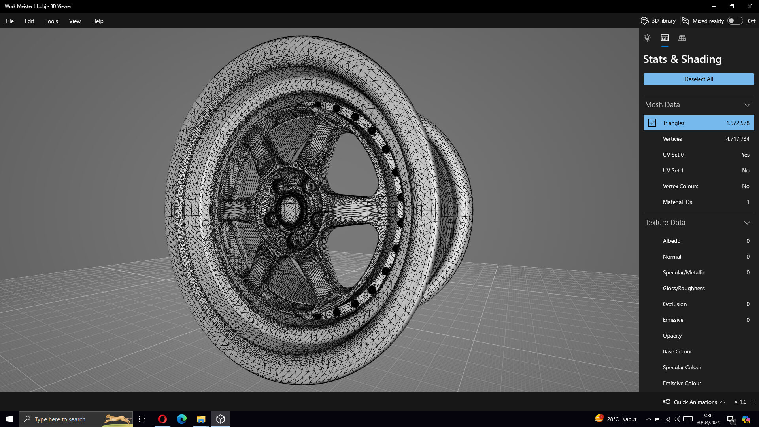Click the Quick Animations icon
The width and height of the screenshot is (759, 427).
point(667,402)
